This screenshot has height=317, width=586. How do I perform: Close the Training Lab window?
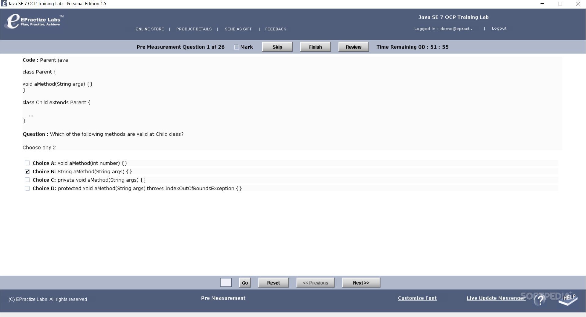(578, 4)
